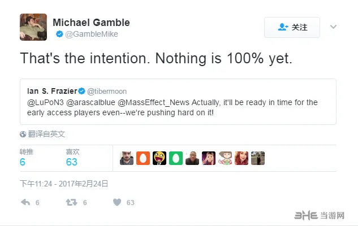Click the retweet icon below the tweet
The height and width of the screenshot is (226, 358).
(71, 202)
